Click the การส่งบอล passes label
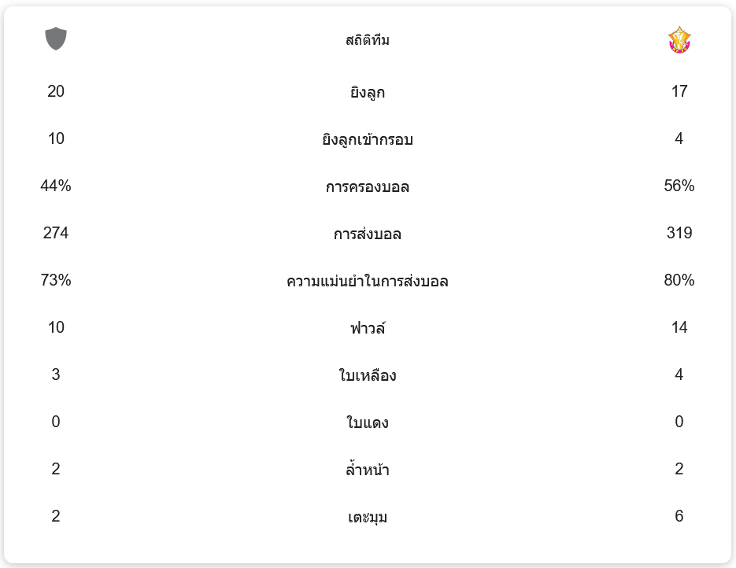This screenshot has height=568, width=736. tap(368, 234)
